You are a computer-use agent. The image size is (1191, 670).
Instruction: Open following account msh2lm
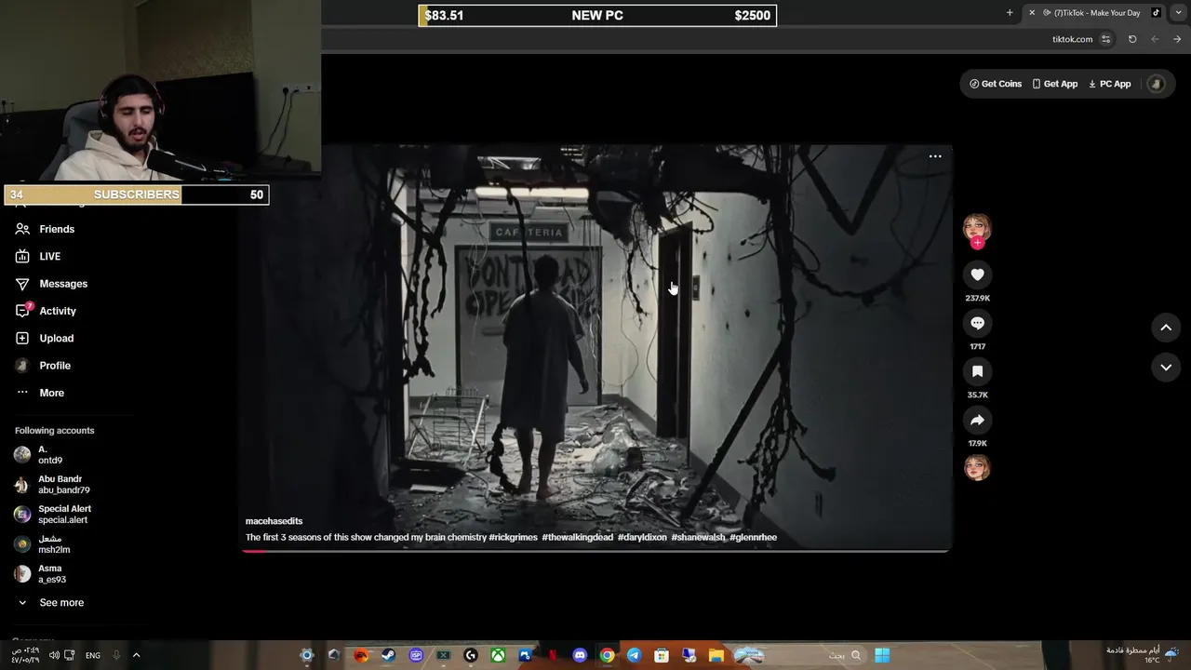(42, 544)
